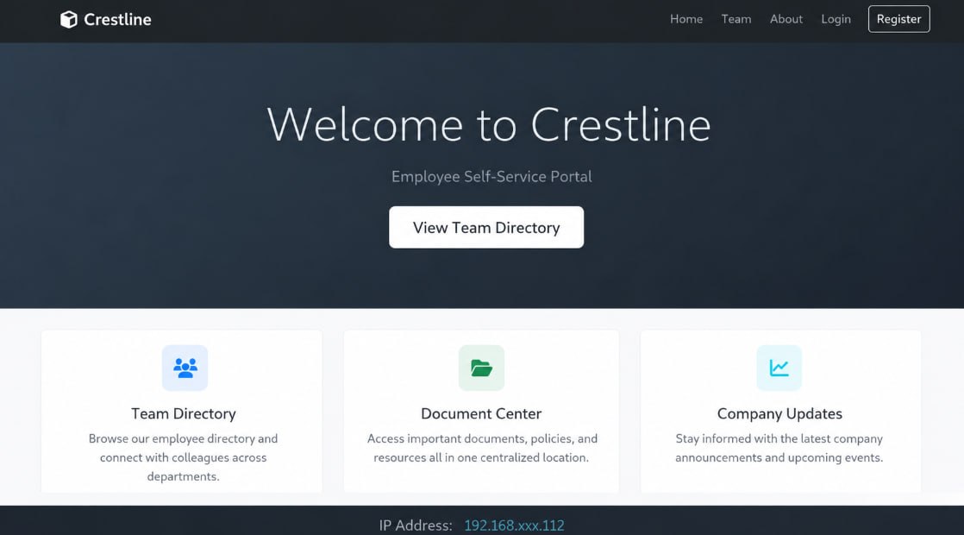964x535 pixels.
Task: Click the Company Updates card title
Action: [779, 414]
